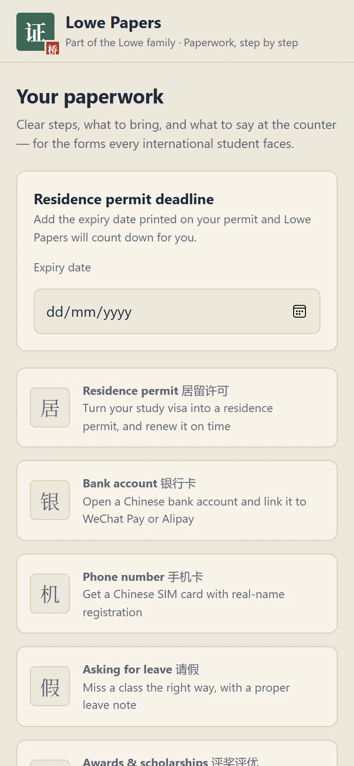Open the Residence permit 居留许可 guide

177,408
